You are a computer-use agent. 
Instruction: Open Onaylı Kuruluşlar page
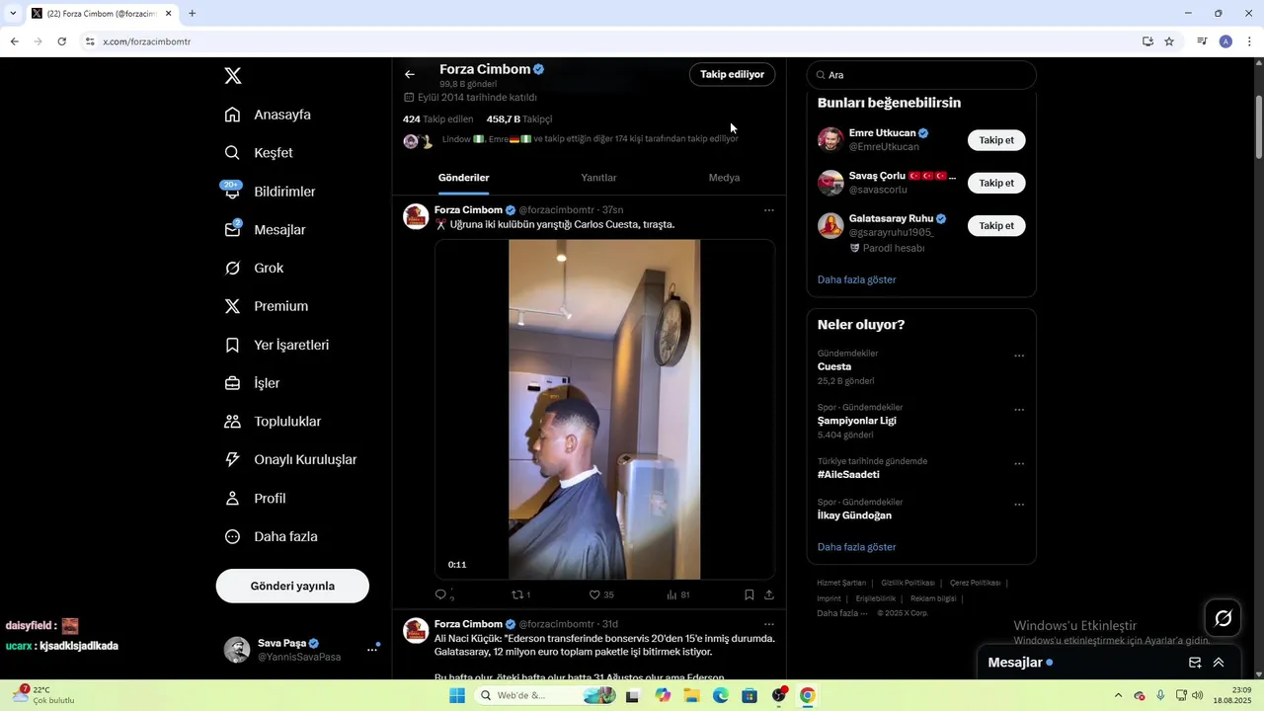tap(290, 460)
